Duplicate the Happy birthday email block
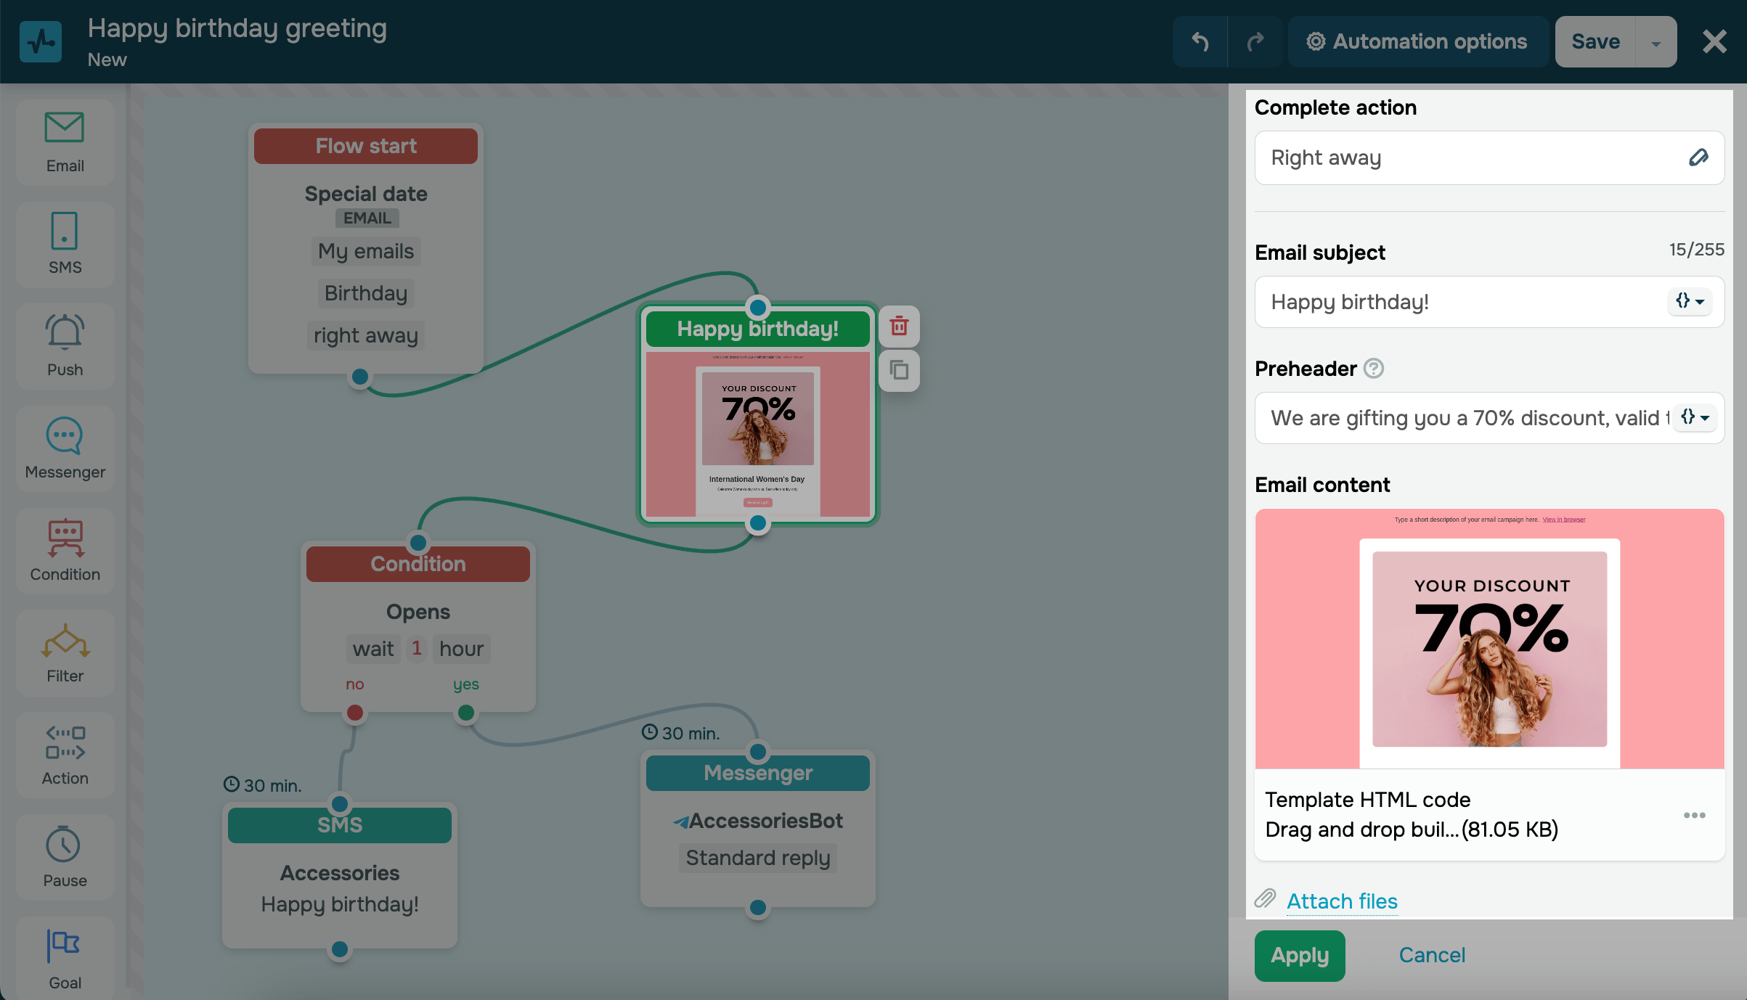 tap(899, 371)
